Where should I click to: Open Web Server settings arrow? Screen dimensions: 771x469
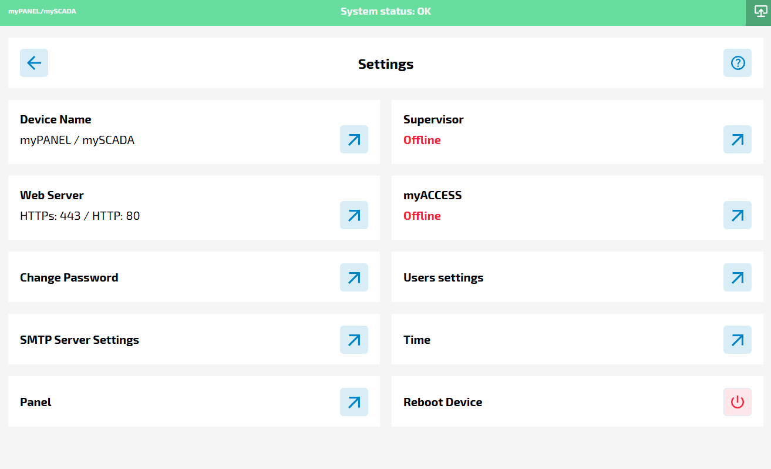354,215
